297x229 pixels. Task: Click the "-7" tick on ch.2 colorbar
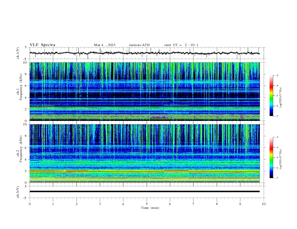tap(276, 178)
